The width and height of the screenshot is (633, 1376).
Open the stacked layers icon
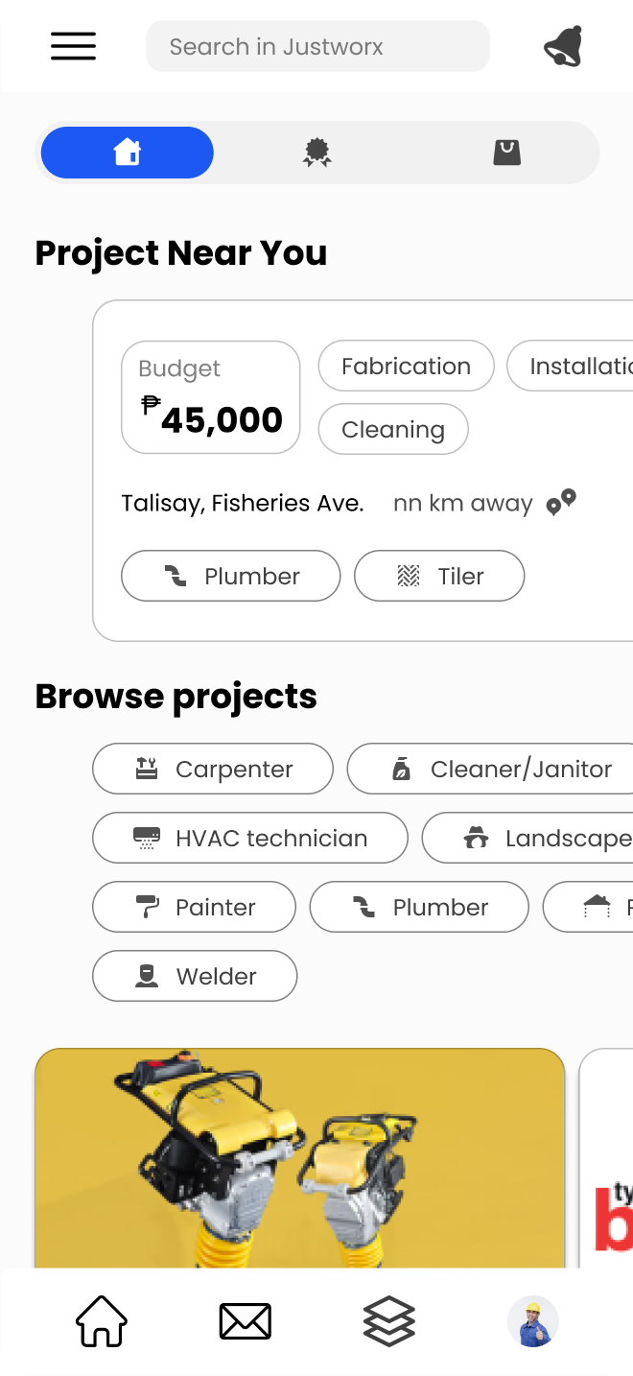[389, 1321]
